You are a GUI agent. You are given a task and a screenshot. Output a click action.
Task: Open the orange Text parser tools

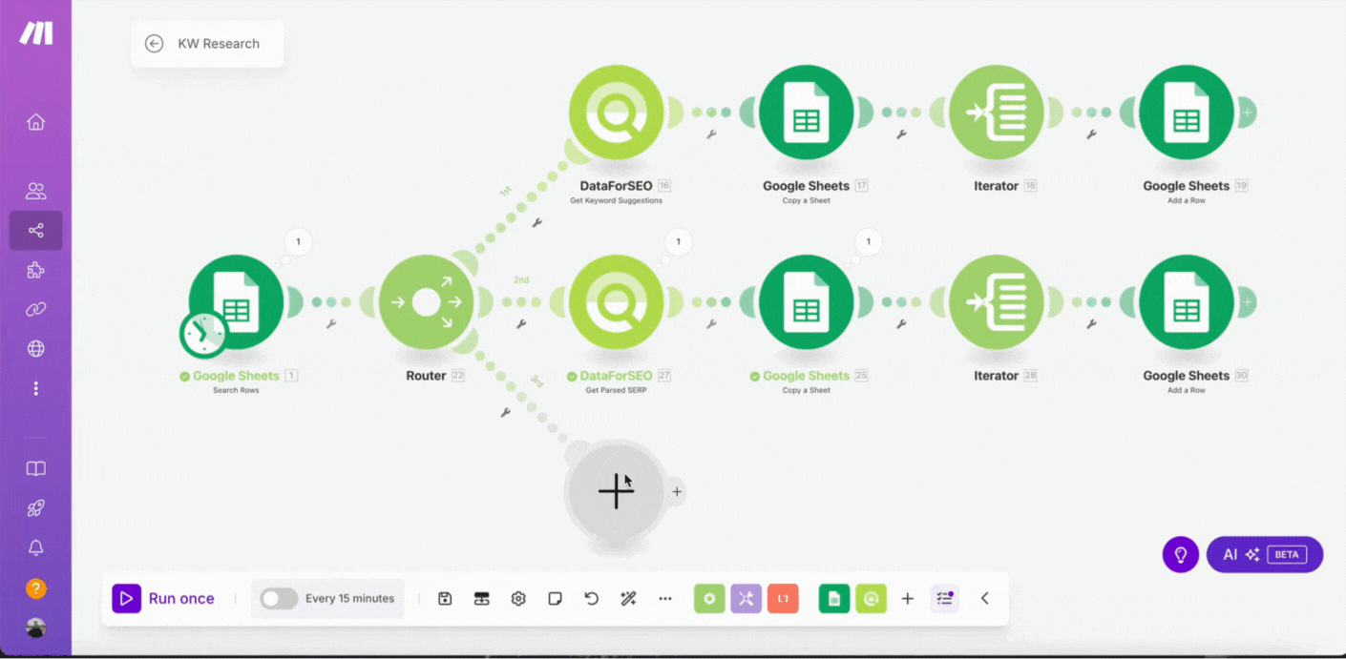tap(783, 598)
